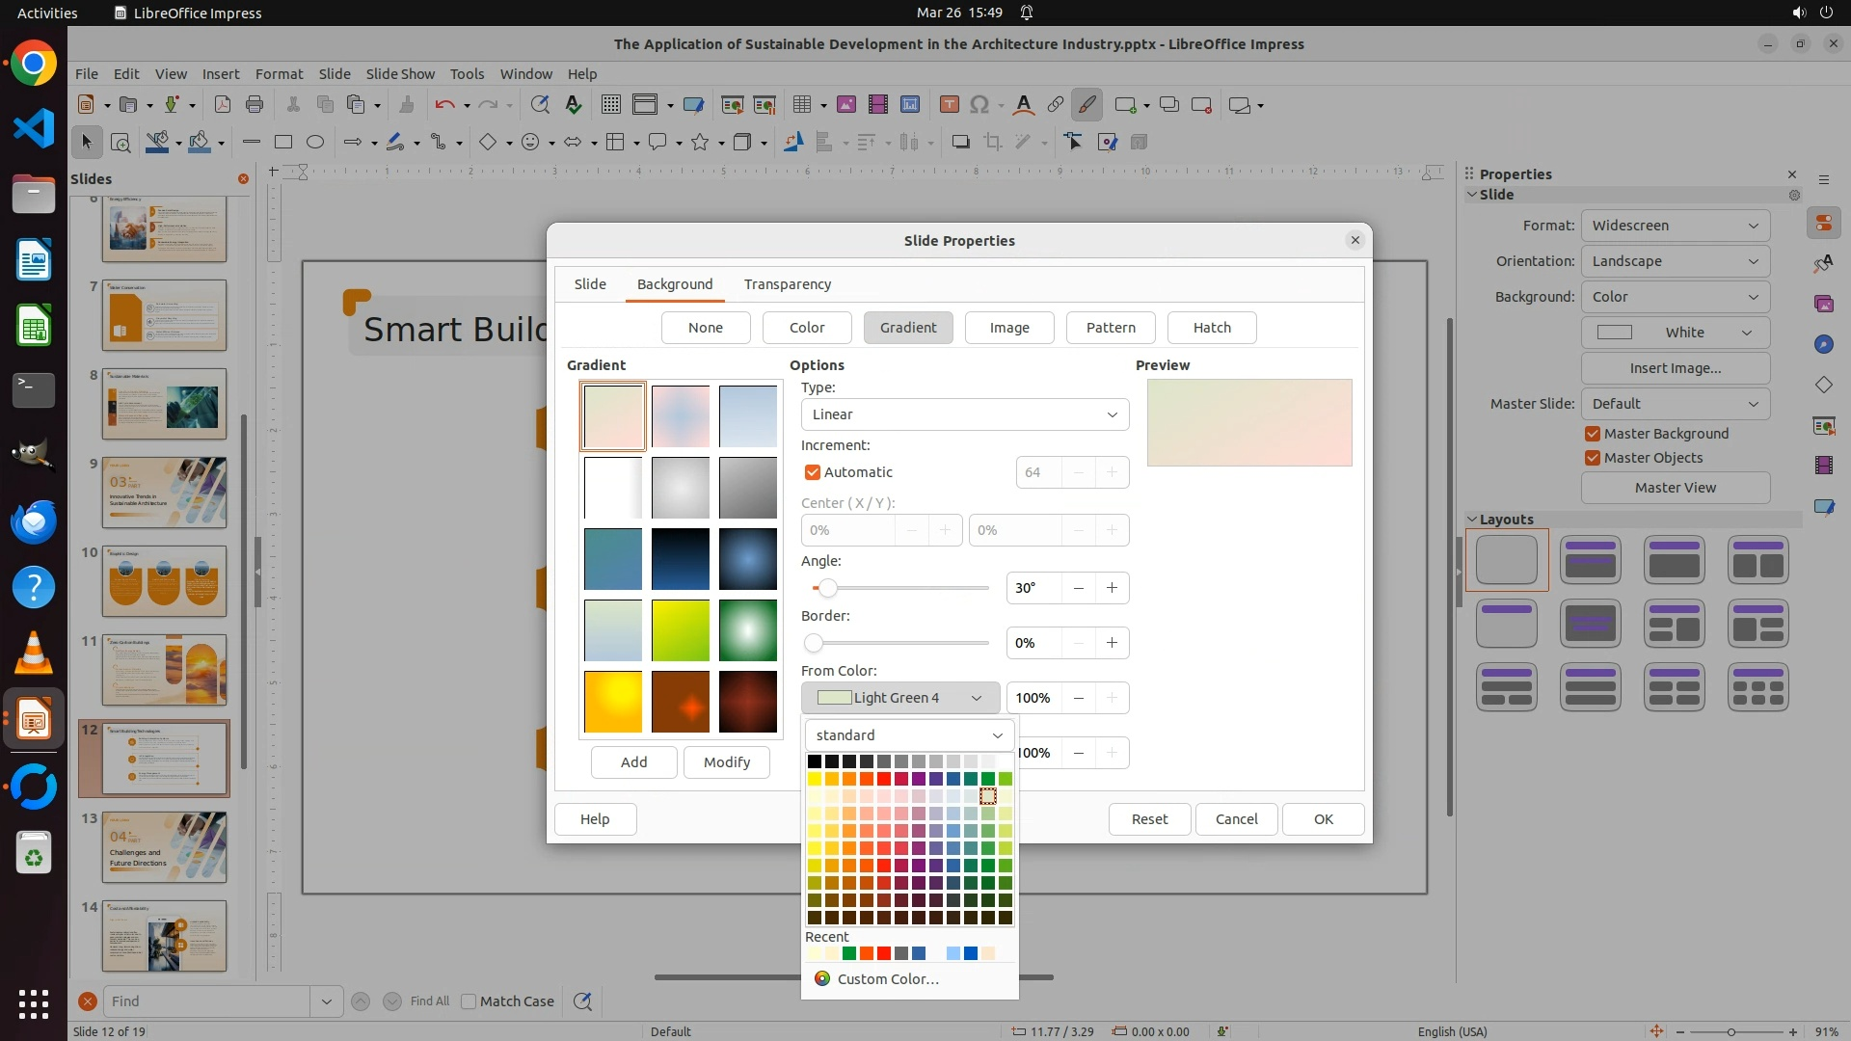Screen dimensions: 1851x1041
Task: Click the Modify gradient button
Action: [726, 762]
